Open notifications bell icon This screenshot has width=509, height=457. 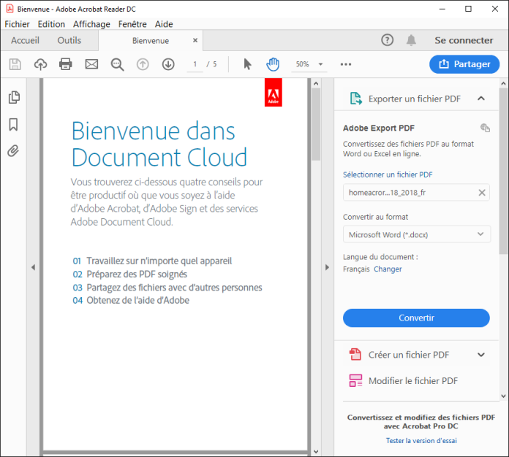point(411,40)
